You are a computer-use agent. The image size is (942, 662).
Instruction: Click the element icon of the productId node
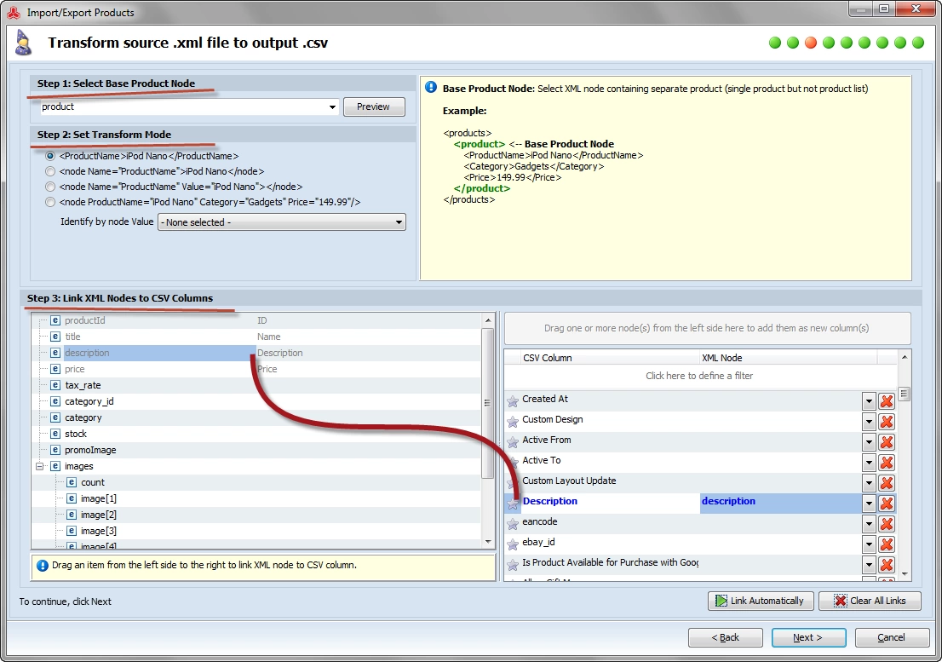(55, 320)
